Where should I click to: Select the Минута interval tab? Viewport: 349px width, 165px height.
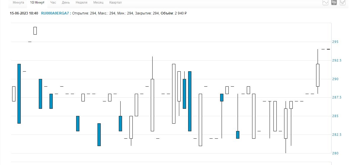[x=18, y=2]
